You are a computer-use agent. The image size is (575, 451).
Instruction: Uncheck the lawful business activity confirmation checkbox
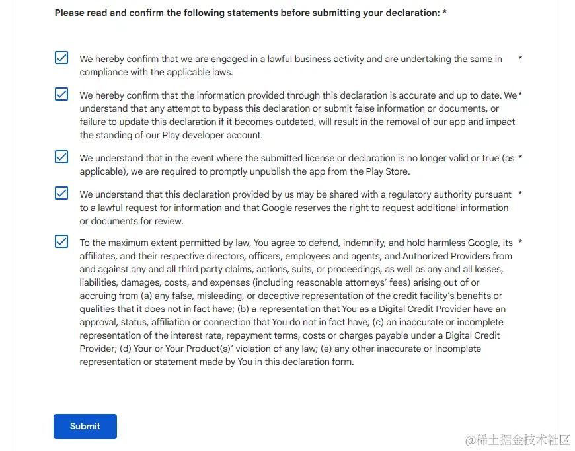(61, 58)
